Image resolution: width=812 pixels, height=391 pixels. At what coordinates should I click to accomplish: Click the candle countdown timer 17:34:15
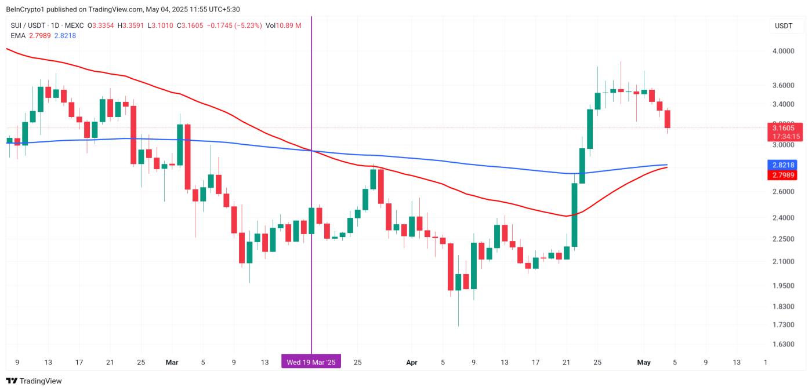[x=784, y=136]
